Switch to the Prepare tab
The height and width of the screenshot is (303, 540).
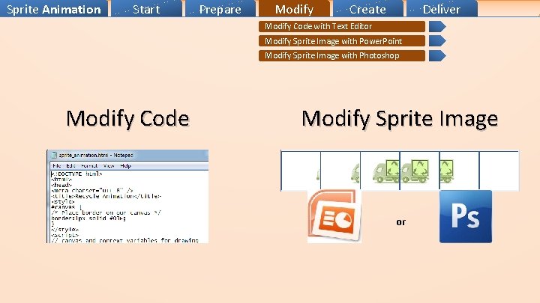(x=220, y=8)
